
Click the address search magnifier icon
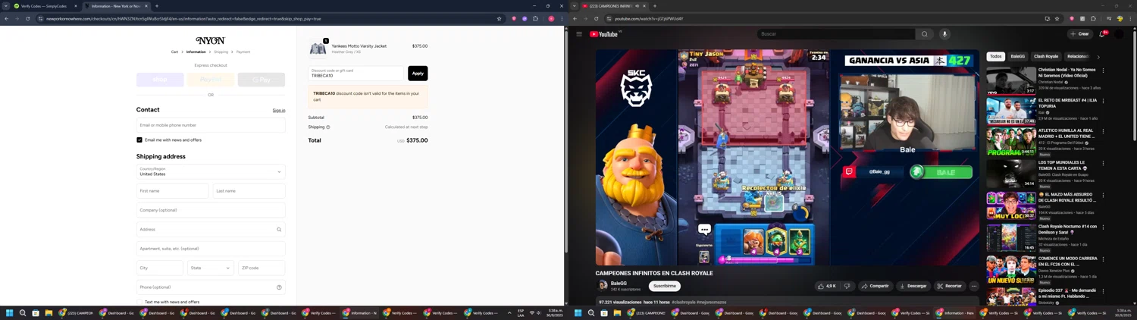[x=279, y=230]
